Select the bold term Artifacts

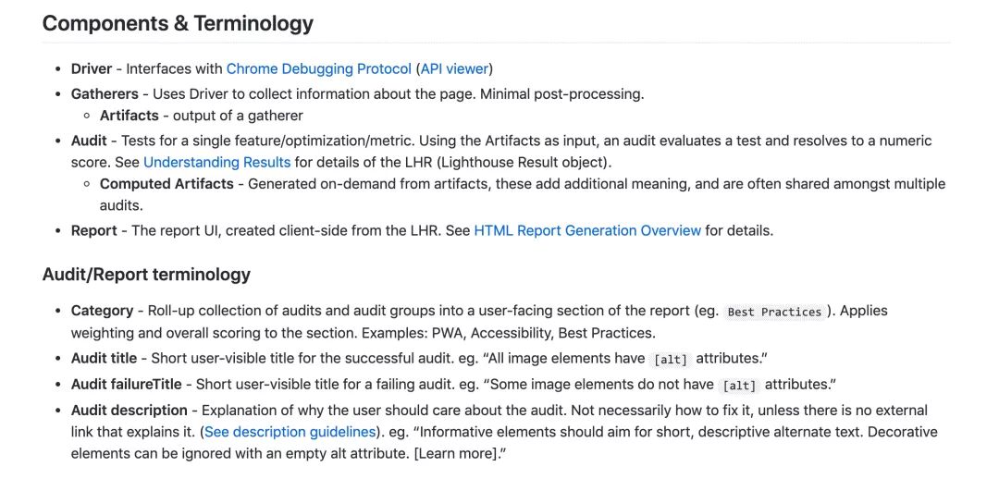129,116
